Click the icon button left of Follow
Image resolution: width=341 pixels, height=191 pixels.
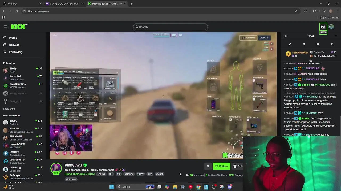(x=208, y=166)
